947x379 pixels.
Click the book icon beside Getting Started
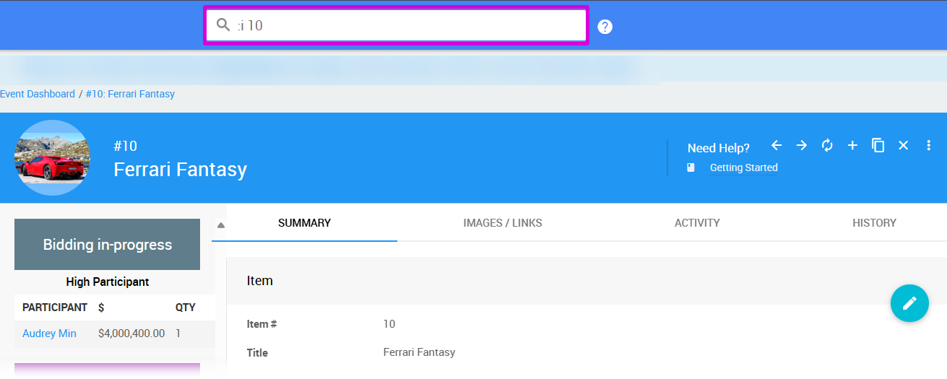(691, 167)
